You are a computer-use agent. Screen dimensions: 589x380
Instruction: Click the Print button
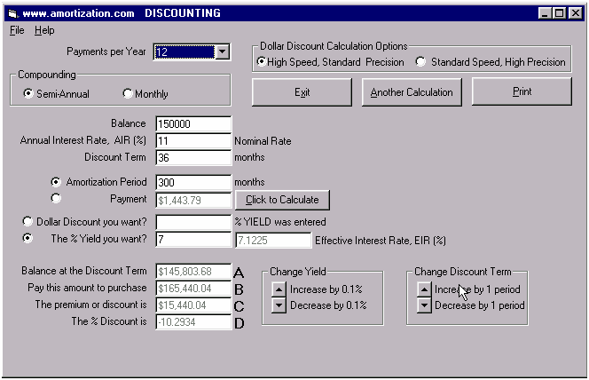point(521,92)
